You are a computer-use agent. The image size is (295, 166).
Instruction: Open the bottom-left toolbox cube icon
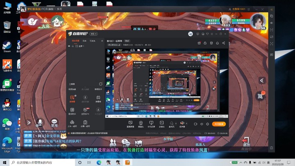coord(72,124)
